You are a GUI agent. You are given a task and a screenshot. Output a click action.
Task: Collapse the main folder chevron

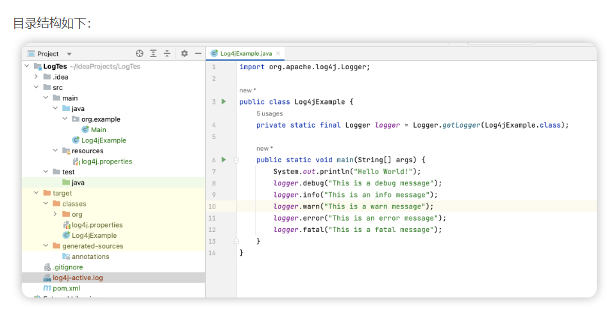click(46, 98)
